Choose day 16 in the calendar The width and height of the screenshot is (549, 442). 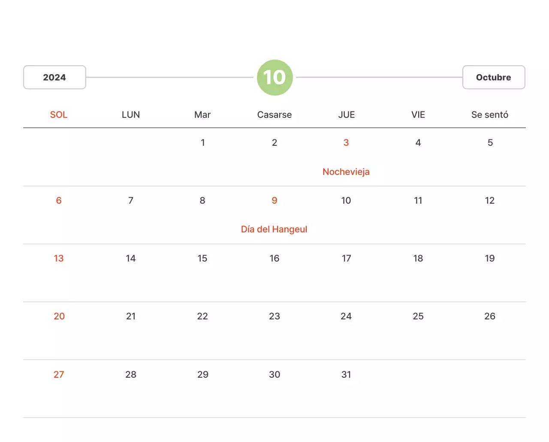pos(274,258)
